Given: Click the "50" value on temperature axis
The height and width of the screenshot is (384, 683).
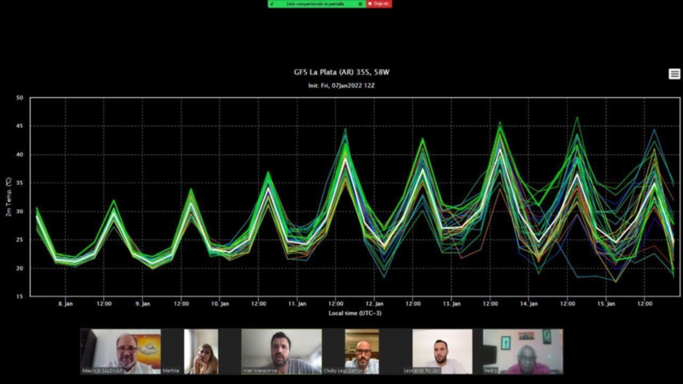Looking at the screenshot, I should 20,98.
